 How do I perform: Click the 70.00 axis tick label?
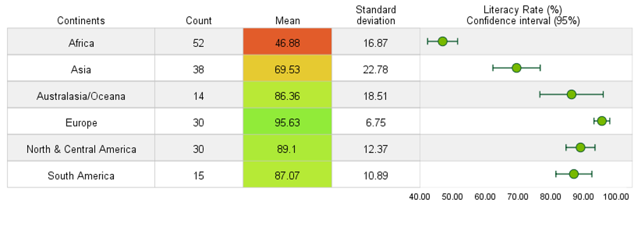tap(517, 197)
